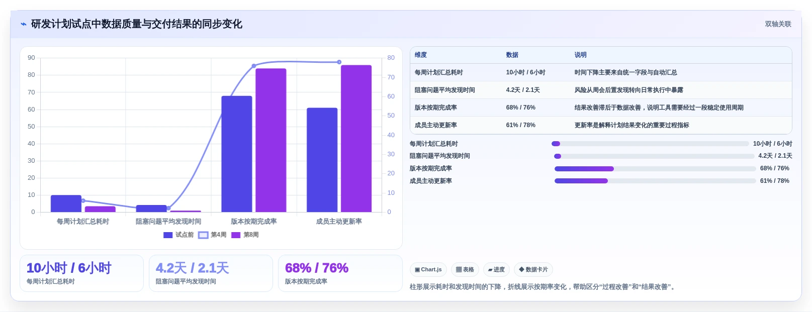Click the note 时间下降主要来自统一字段与自动汇总
The image size is (812, 312).
click(625, 73)
